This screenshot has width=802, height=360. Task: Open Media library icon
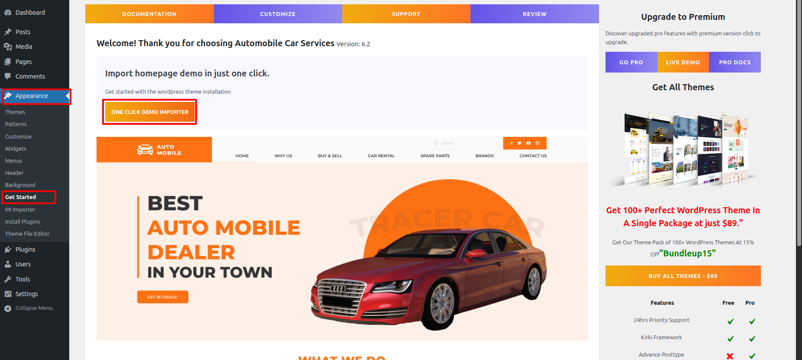(x=8, y=47)
